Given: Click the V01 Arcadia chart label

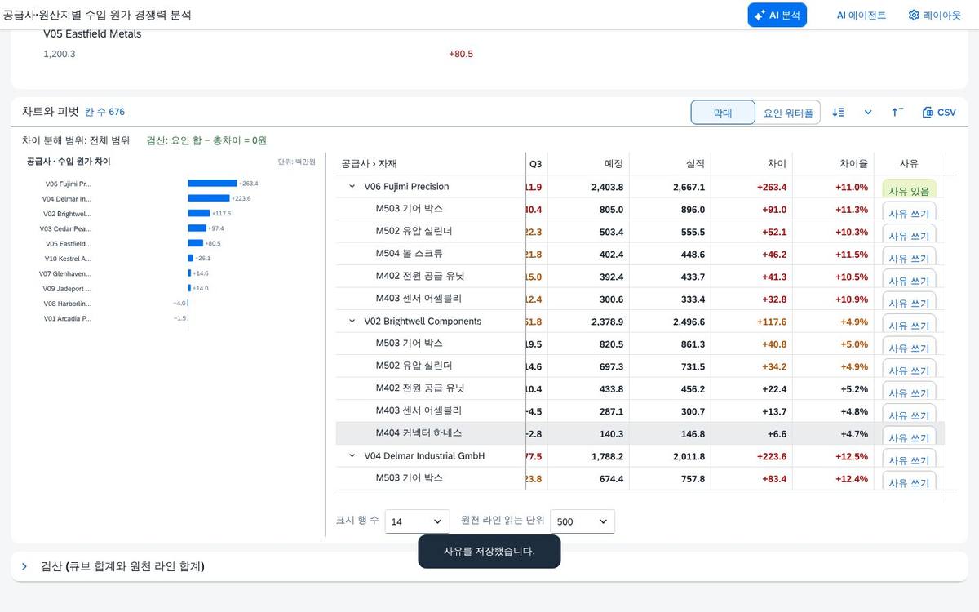Looking at the screenshot, I should click(x=68, y=318).
